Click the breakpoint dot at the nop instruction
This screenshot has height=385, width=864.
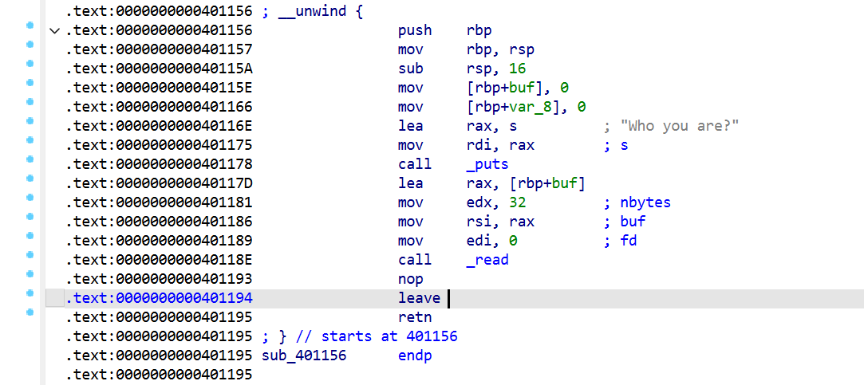pos(30,273)
